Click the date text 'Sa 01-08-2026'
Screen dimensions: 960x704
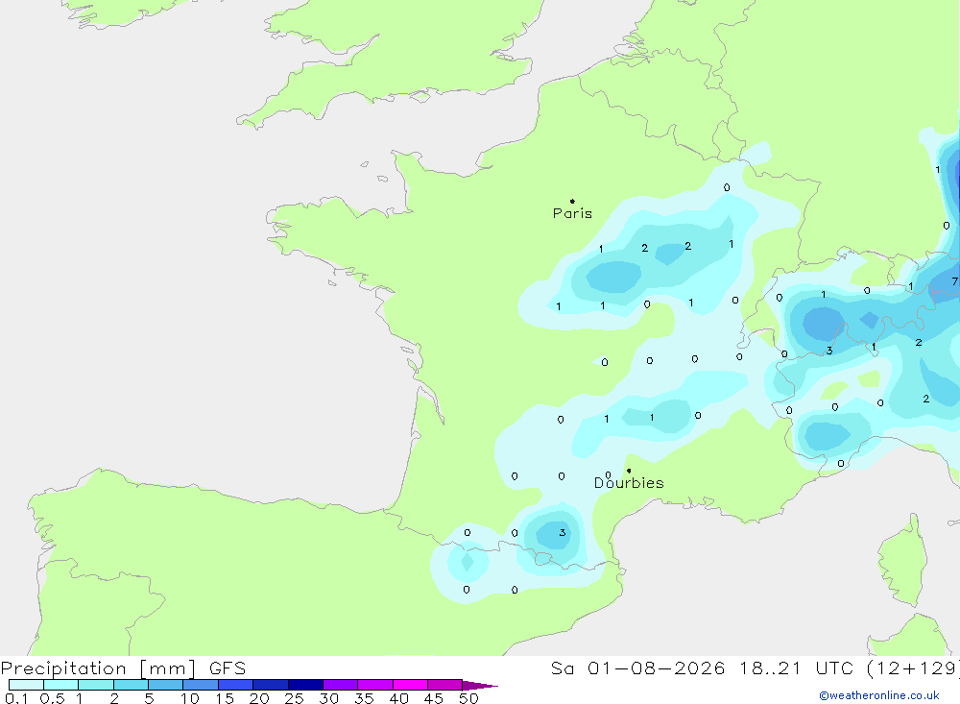click(x=638, y=668)
